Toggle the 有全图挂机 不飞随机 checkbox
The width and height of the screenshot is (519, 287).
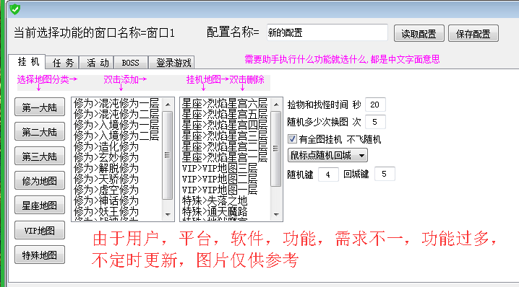coord(292,138)
